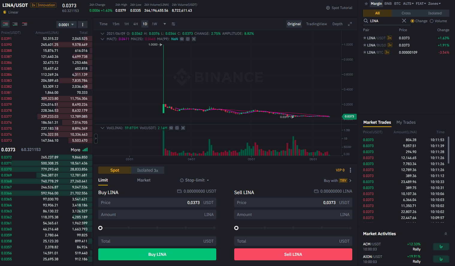Click the search magnifier icon
Image resolution: width=455 pixels, height=266 pixels.
tap(366, 21)
